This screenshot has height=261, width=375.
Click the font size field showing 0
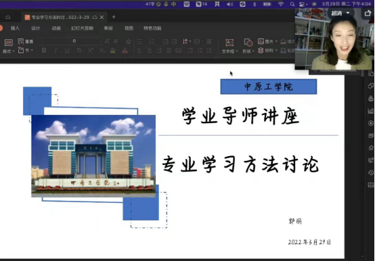70,41
